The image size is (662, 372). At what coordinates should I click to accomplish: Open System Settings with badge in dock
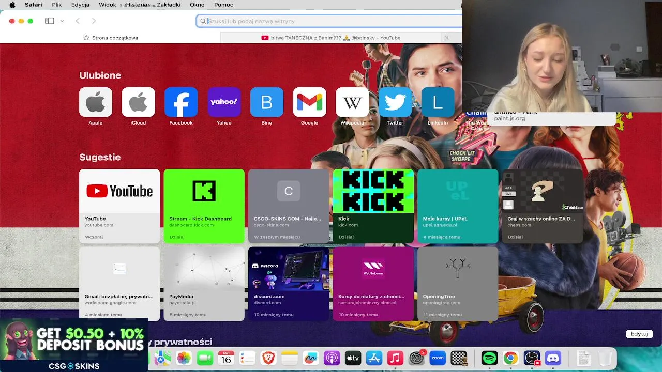pos(416,358)
